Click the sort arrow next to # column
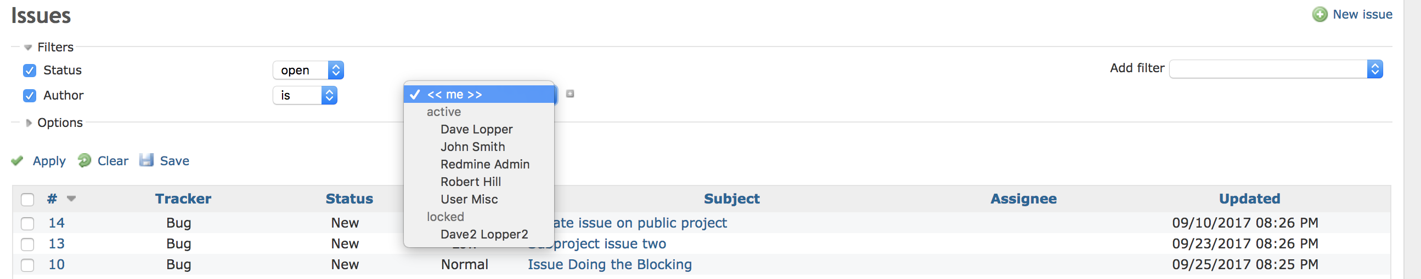The height and width of the screenshot is (279, 1421). tap(71, 199)
